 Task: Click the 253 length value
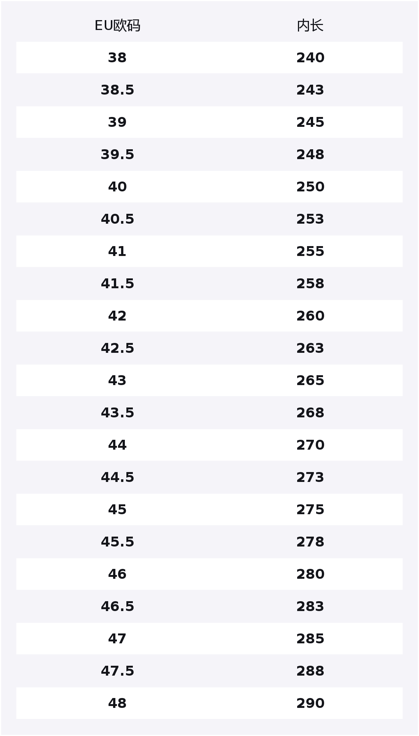(310, 219)
